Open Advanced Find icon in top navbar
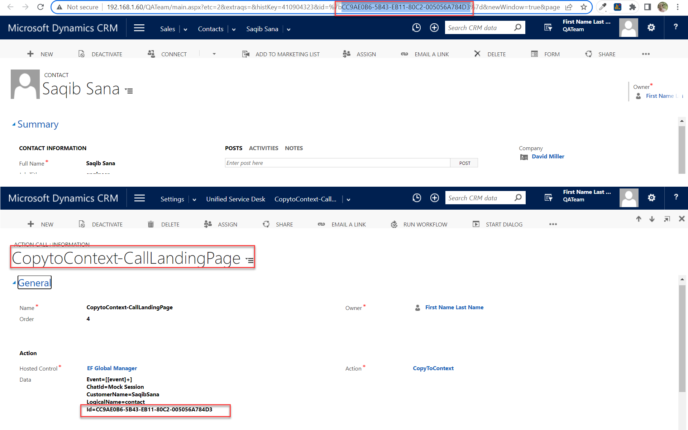Viewport: 688px width, 430px height. [x=548, y=28]
